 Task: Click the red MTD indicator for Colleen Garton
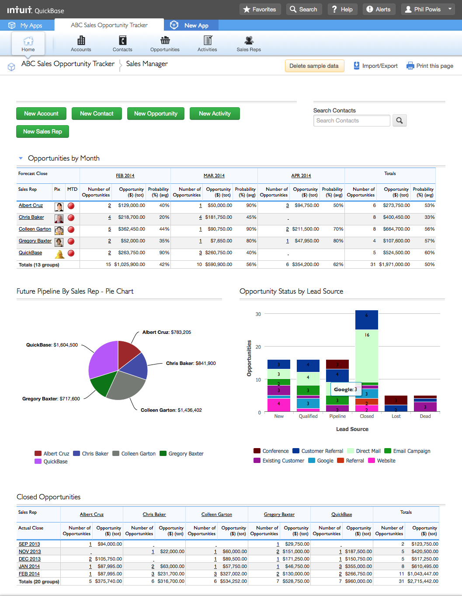click(x=71, y=229)
